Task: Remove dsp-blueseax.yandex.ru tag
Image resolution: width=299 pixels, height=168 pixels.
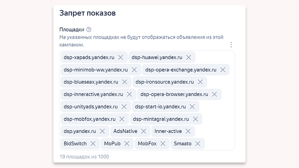Action: [x=125, y=82]
